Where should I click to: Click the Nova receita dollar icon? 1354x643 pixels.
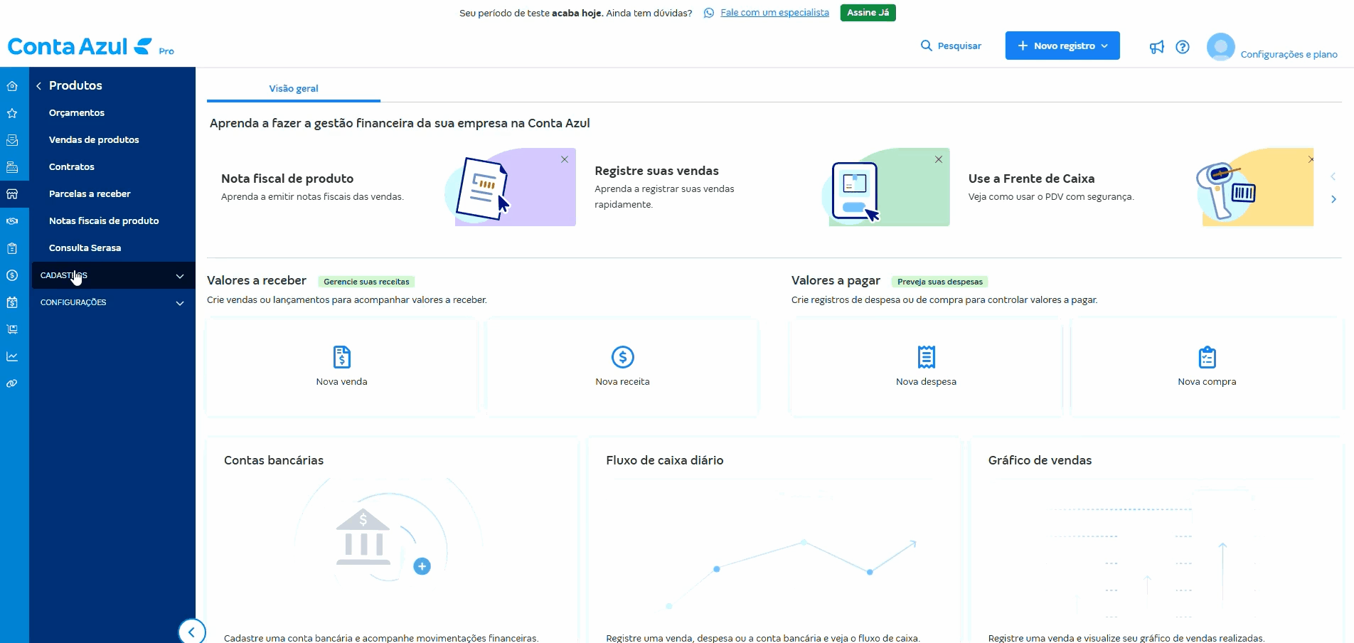(x=622, y=357)
